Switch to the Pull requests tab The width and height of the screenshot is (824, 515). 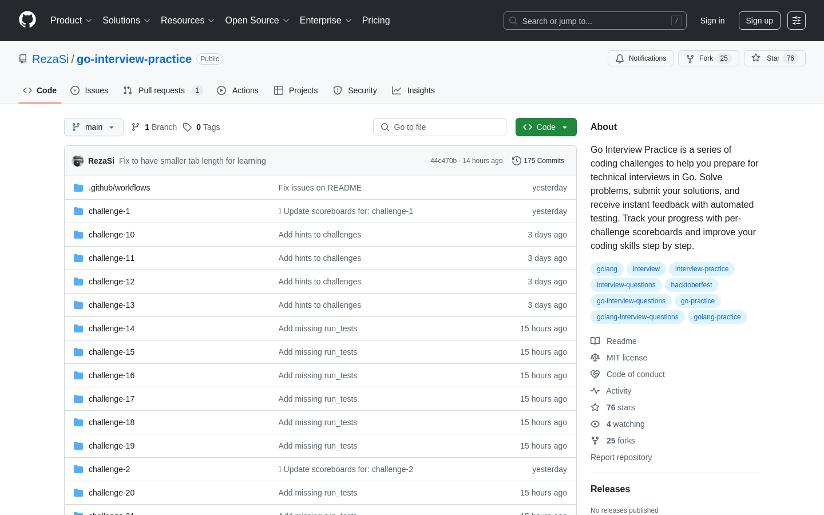click(163, 90)
